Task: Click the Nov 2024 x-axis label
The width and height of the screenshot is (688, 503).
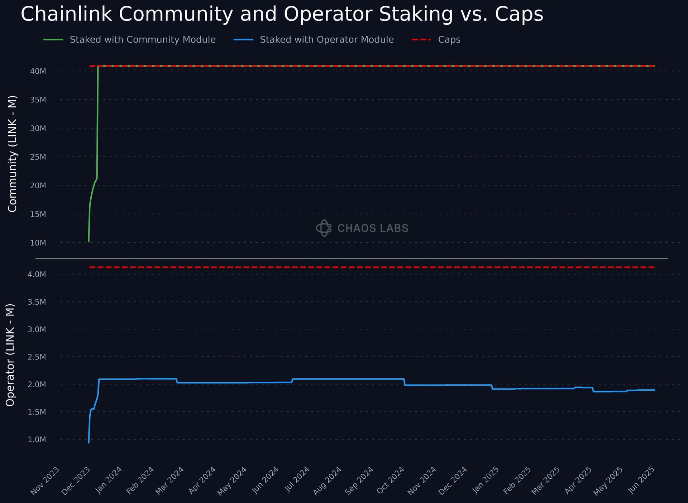Action: coord(422,481)
